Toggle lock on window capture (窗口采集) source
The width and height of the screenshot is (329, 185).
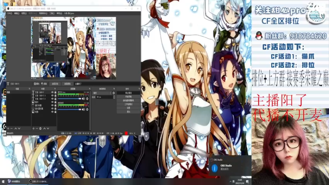click(x=56, y=105)
